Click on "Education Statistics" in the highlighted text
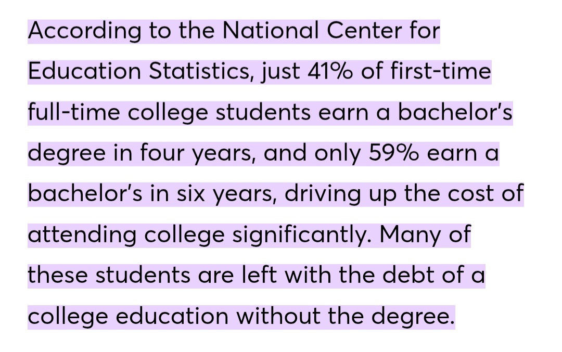This screenshot has height=352, width=562. pos(138,71)
